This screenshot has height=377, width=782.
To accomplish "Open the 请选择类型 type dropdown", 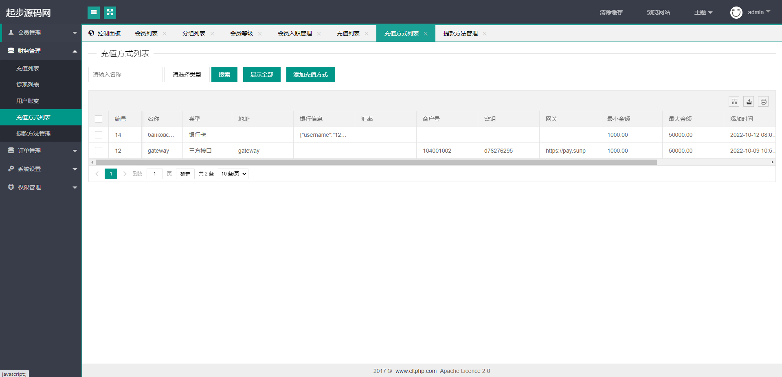I will (x=187, y=75).
